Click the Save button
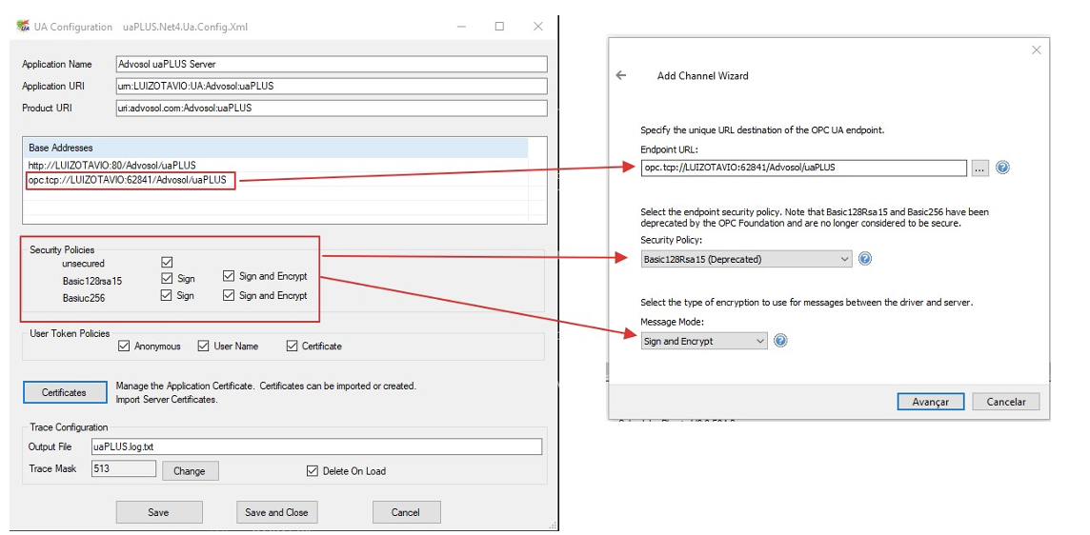The width and height of the screenshot is (1090, 535). pos(158,512)
